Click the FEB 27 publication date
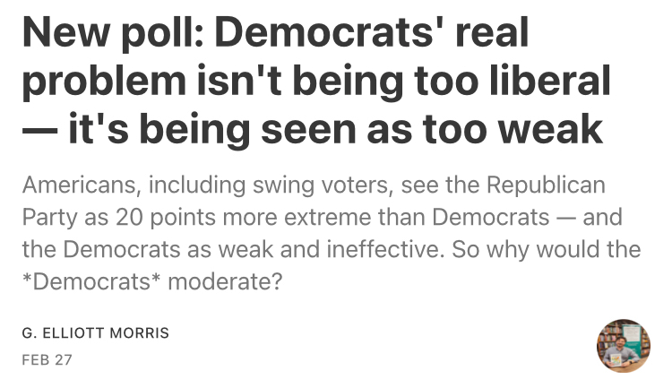Viewport: 672px width, 388px height. [x=47, y=359]
